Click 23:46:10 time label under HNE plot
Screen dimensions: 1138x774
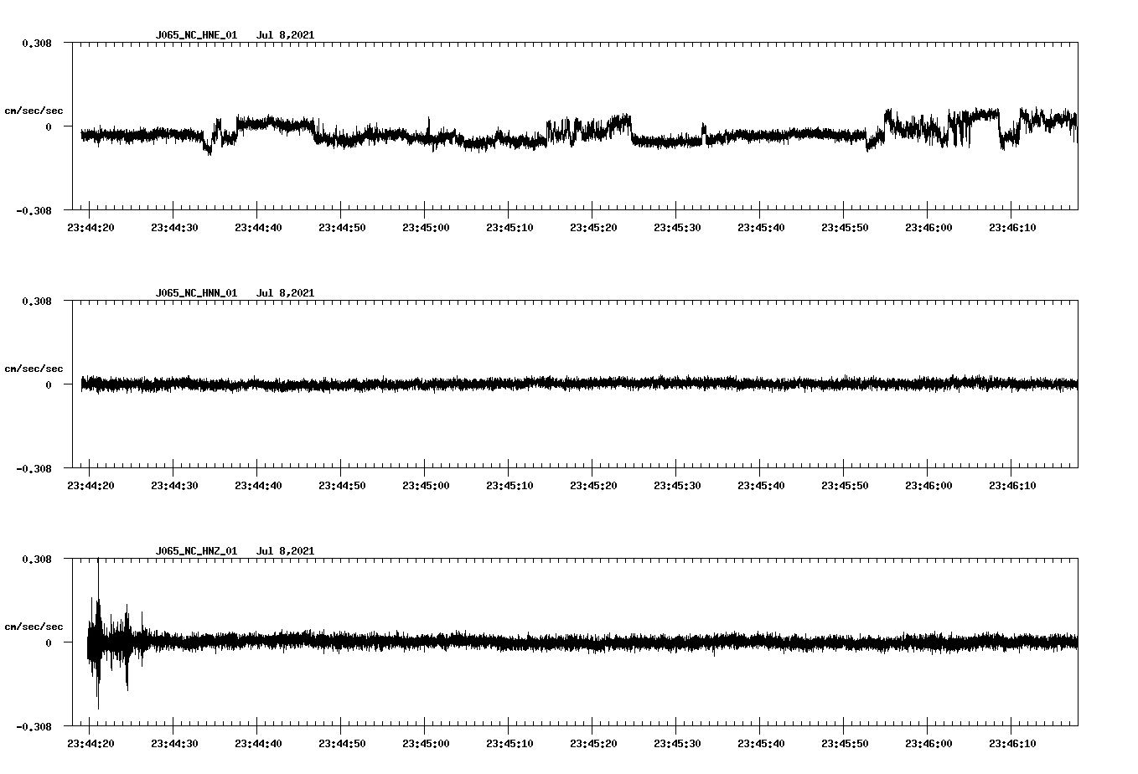coord(1012,228)
